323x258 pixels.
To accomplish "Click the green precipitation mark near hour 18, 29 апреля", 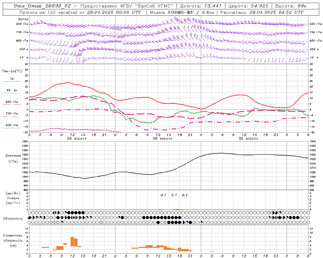I will 178,209.
